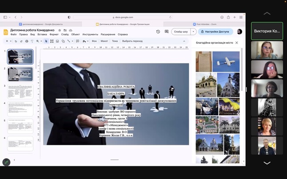Image resolution: width=287 pixels, height=179 pixels.
Task: Star the Дипломна робота Комарденко presentation
Action: 60,30
